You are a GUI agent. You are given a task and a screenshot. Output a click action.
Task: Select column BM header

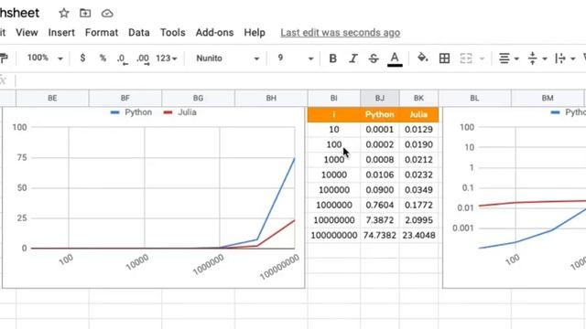tap(548, 98)
